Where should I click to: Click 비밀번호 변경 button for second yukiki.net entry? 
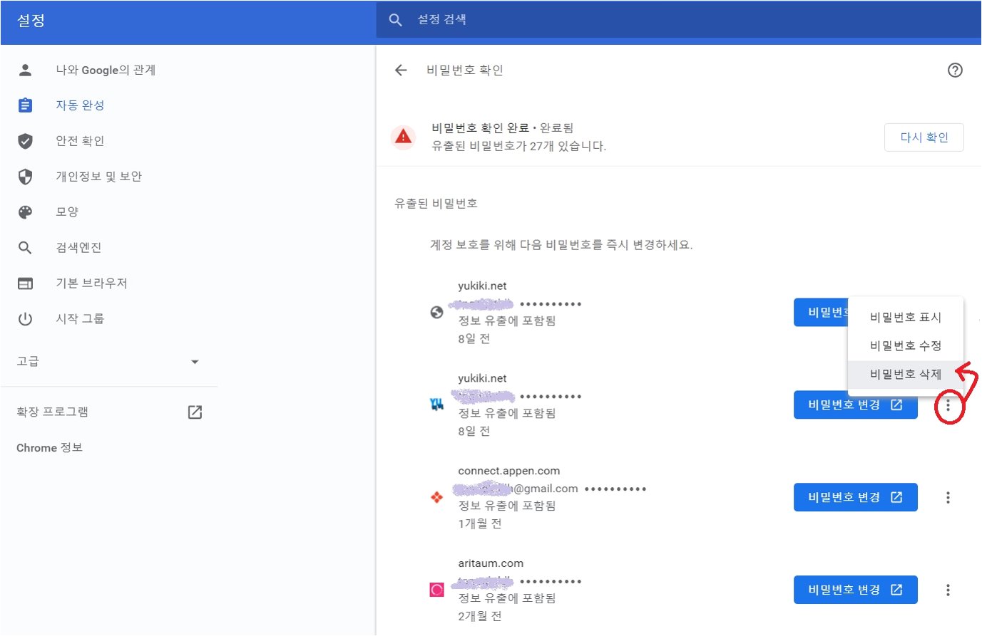[x=855, y=405]
